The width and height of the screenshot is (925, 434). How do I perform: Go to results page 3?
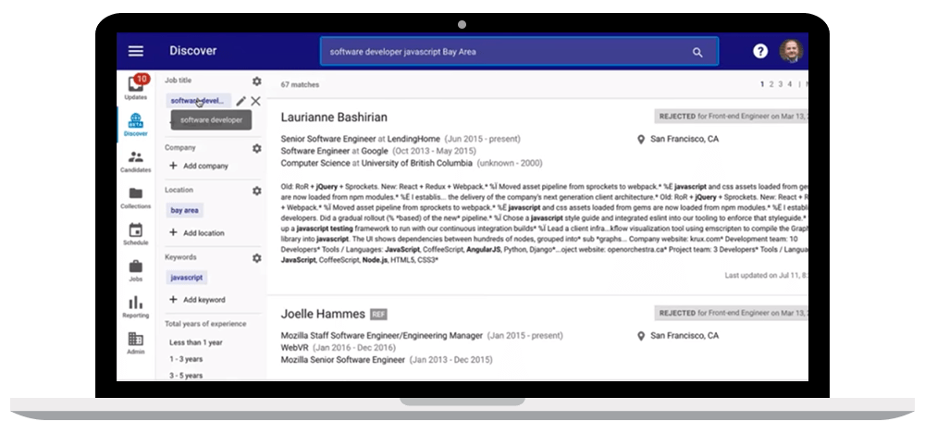(x=781, y=84)
